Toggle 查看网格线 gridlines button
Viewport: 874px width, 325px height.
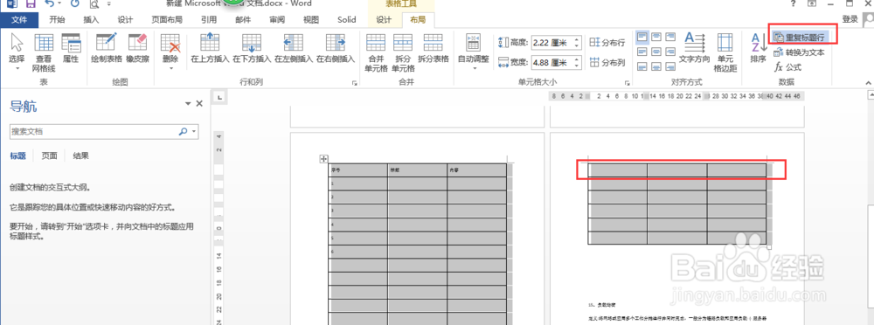pos(44,52)
